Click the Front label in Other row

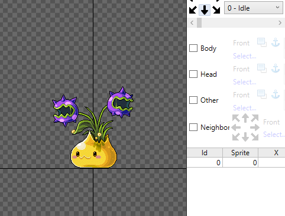click(241, 95)
